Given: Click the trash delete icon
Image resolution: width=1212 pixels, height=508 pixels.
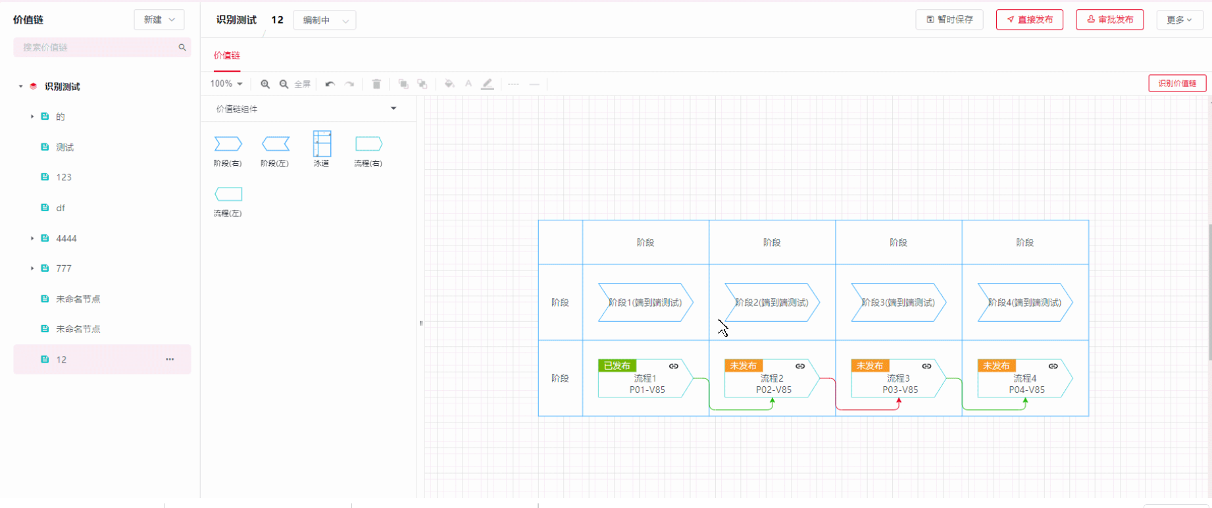Looking at the screenshot, I should (376, 84).
